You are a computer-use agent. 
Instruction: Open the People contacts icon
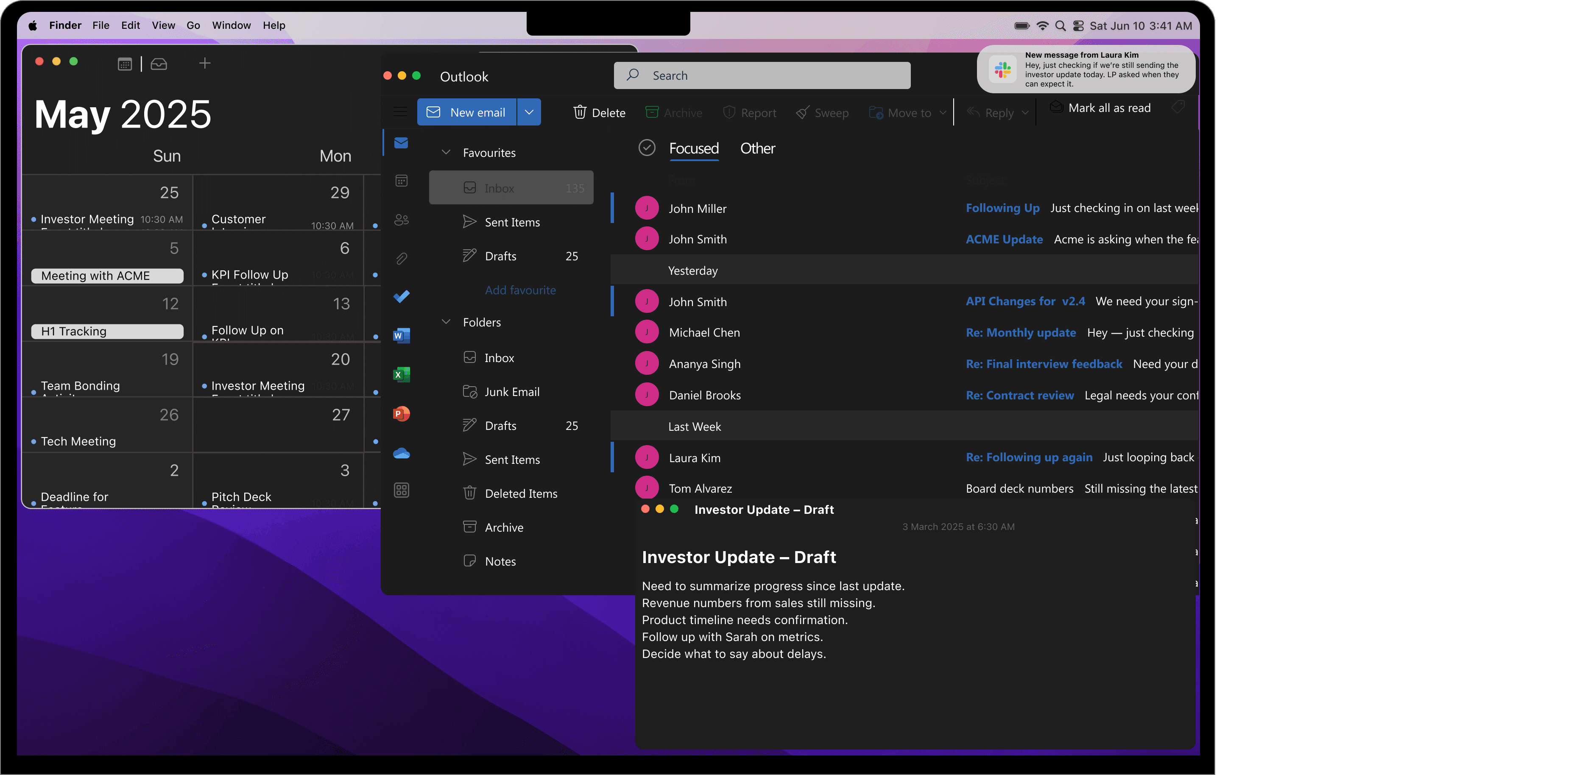click(x=402, y=220)
